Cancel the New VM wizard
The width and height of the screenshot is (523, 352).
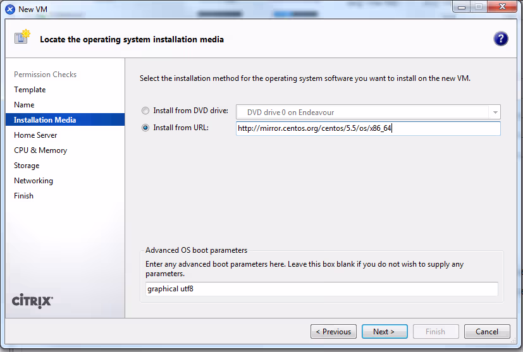pos(487,332)
